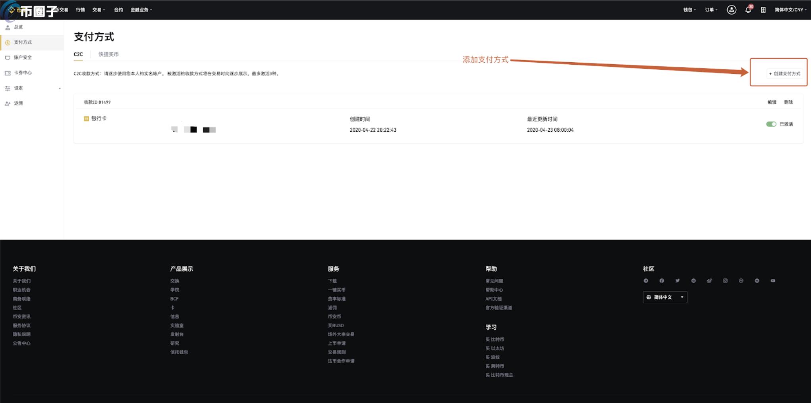Open 行情 in top navigation
The height and width of the screenshot is (403, 811).
(x=80, y=10)
